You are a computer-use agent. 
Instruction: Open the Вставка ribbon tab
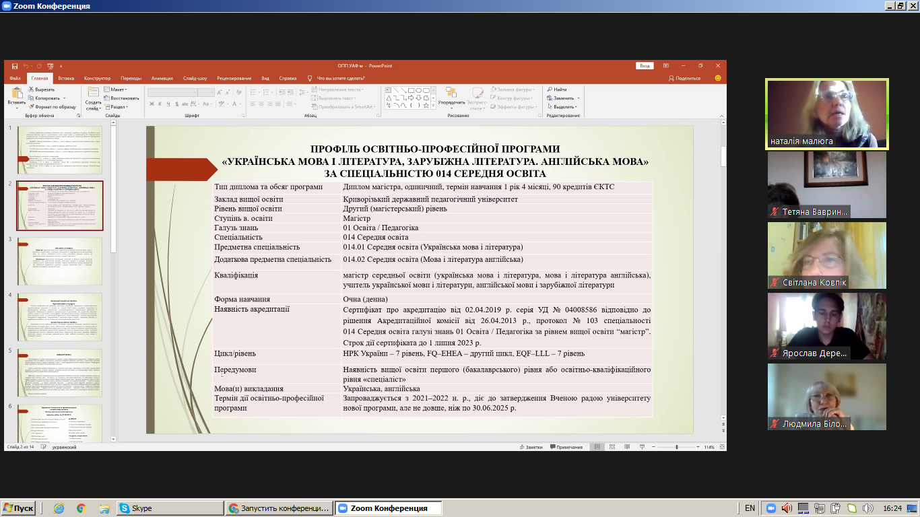[x=66, y=78]
